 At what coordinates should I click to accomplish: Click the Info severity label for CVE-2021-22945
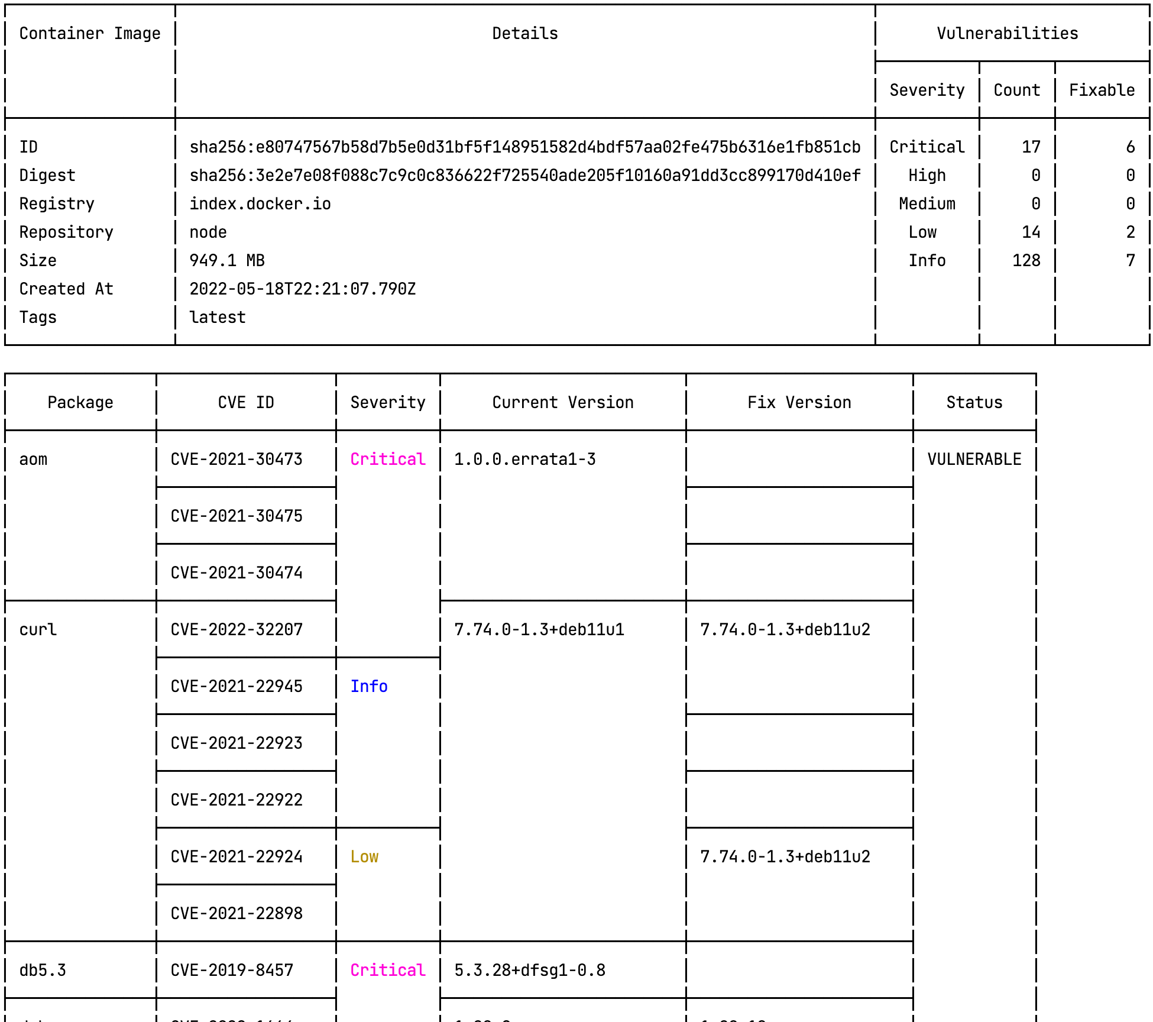pyautogui.click(x=369, y=686)
